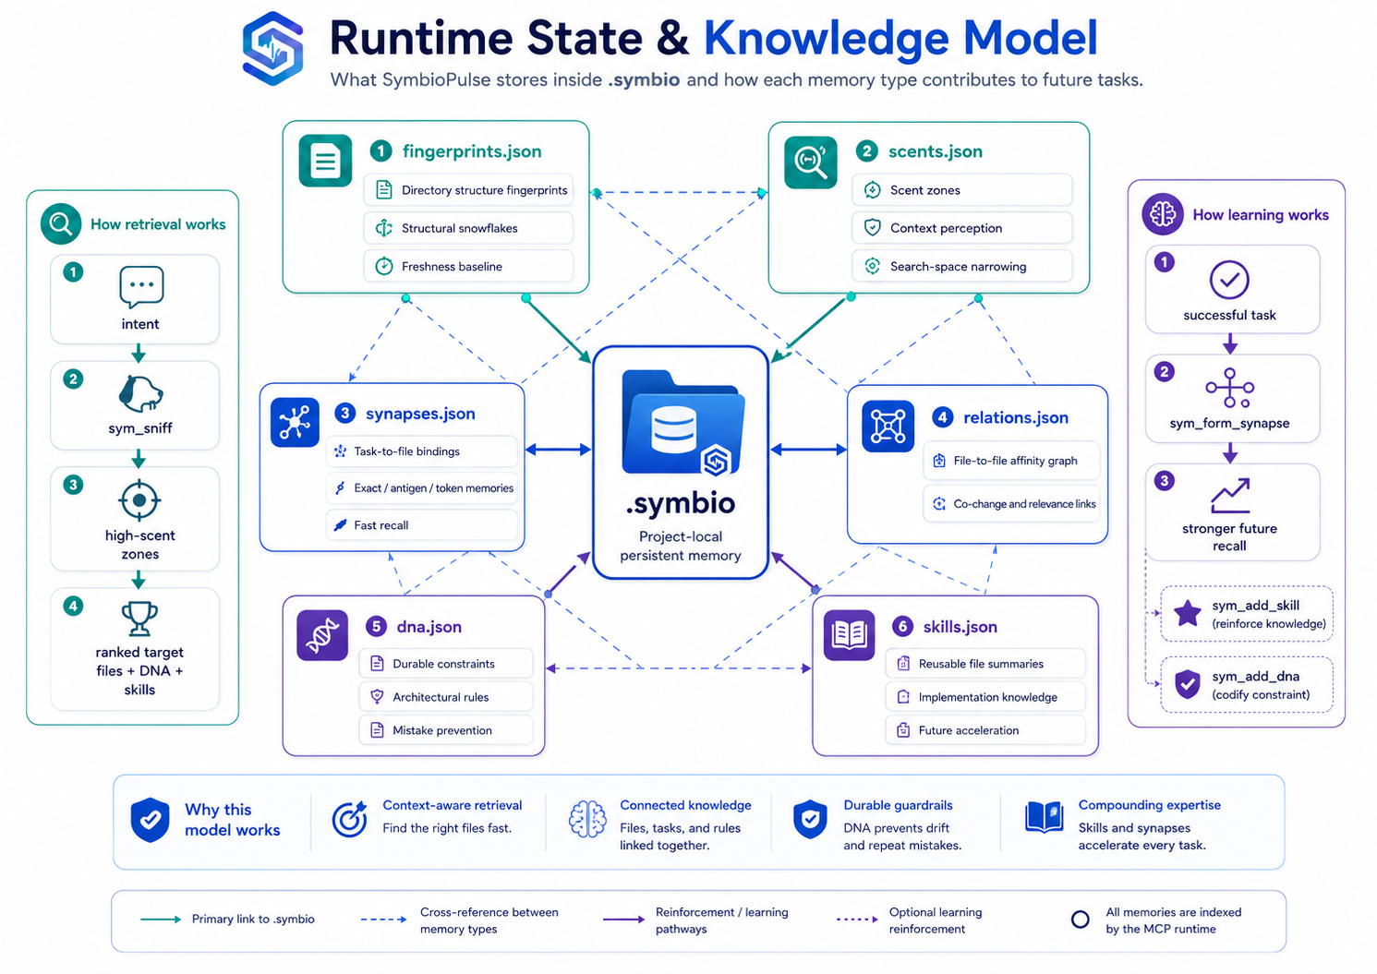
Task: Click the synapses.json network icon
Action: pos(295,423)
